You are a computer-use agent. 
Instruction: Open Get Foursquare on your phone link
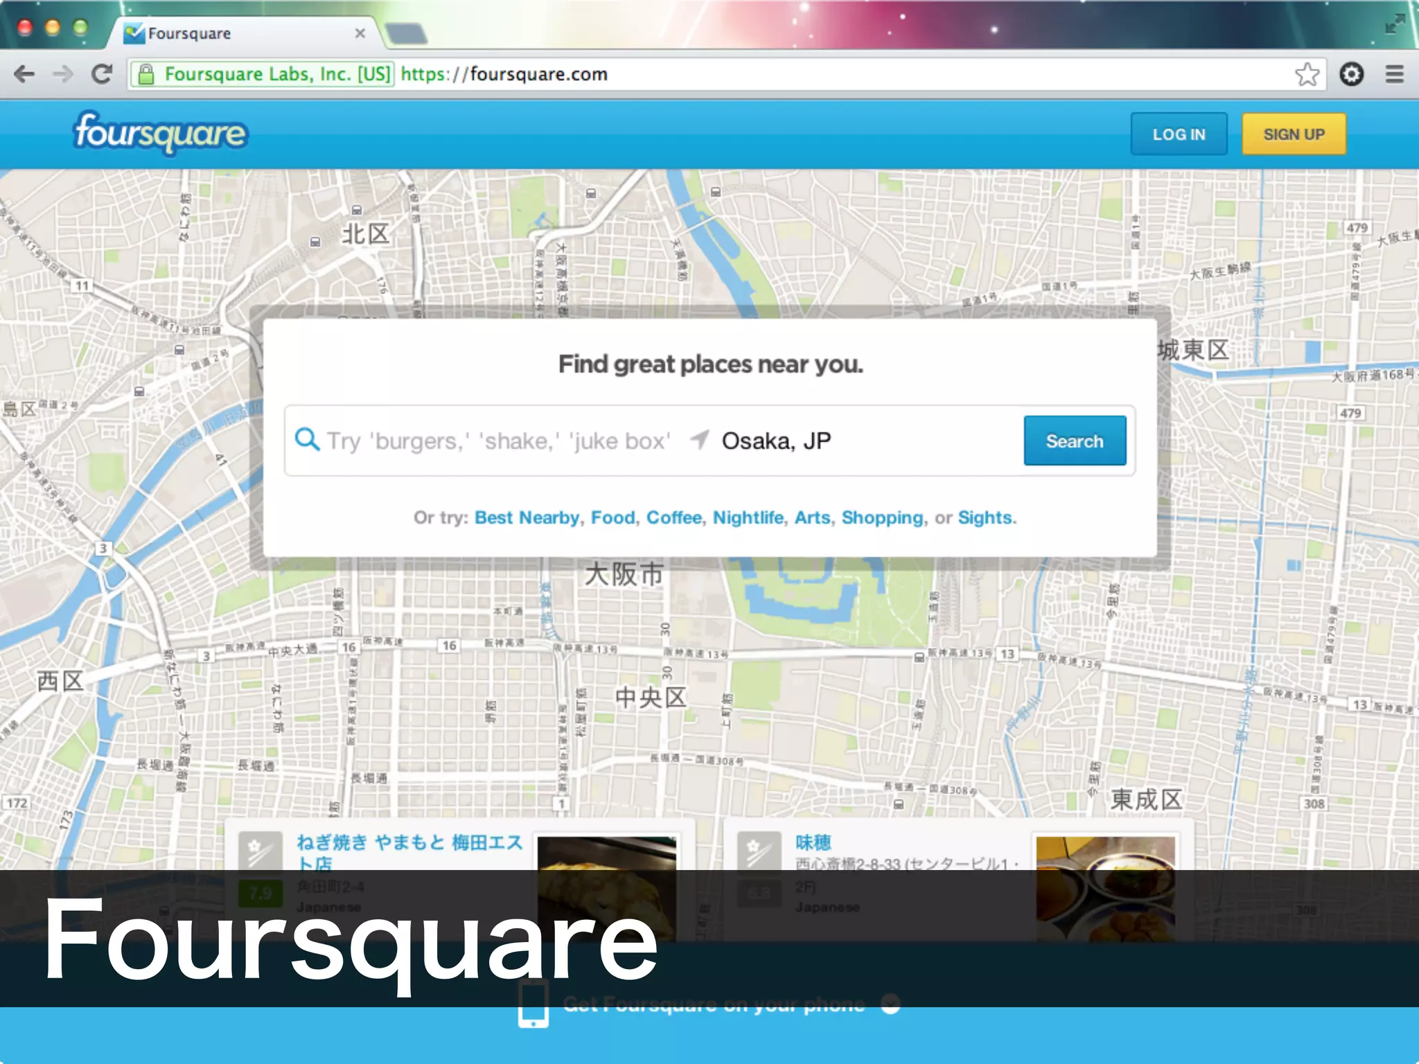[714, 1004]
